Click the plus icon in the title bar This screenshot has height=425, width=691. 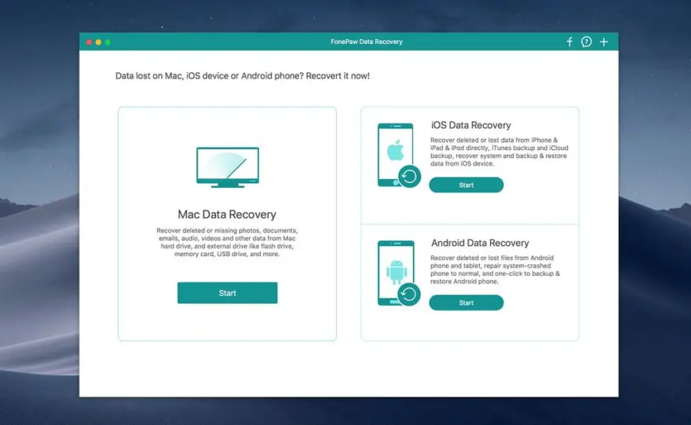pyautogui.click(x=604, y=42)
